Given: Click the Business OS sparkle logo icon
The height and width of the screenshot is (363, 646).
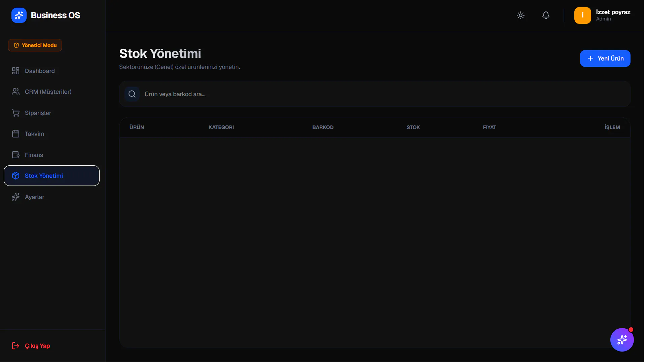Looking at the screenshot, I should [x=19, y=15].
